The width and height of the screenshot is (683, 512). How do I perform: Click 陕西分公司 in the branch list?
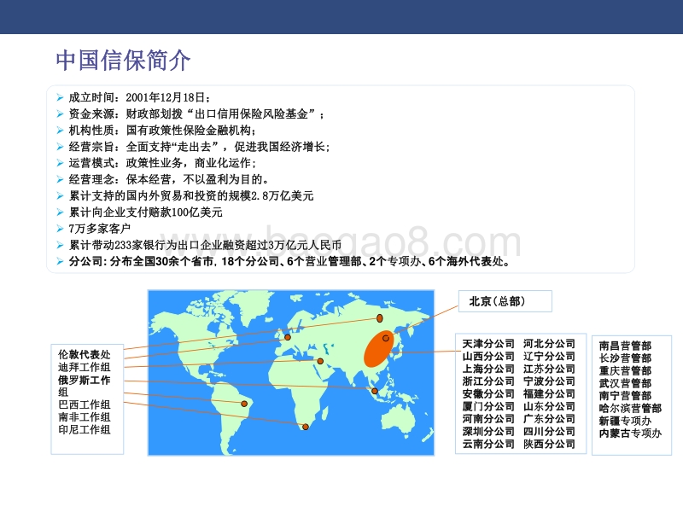point(549,444)
